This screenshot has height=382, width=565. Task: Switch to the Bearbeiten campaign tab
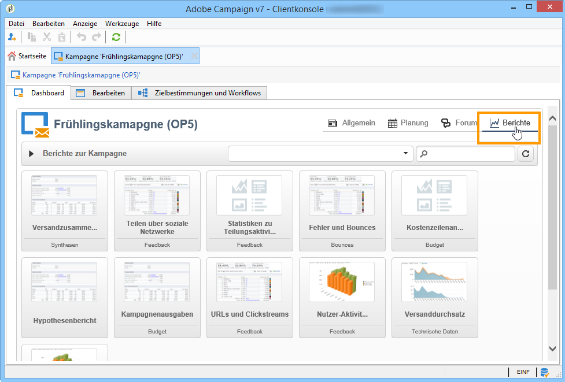point(101,93)
